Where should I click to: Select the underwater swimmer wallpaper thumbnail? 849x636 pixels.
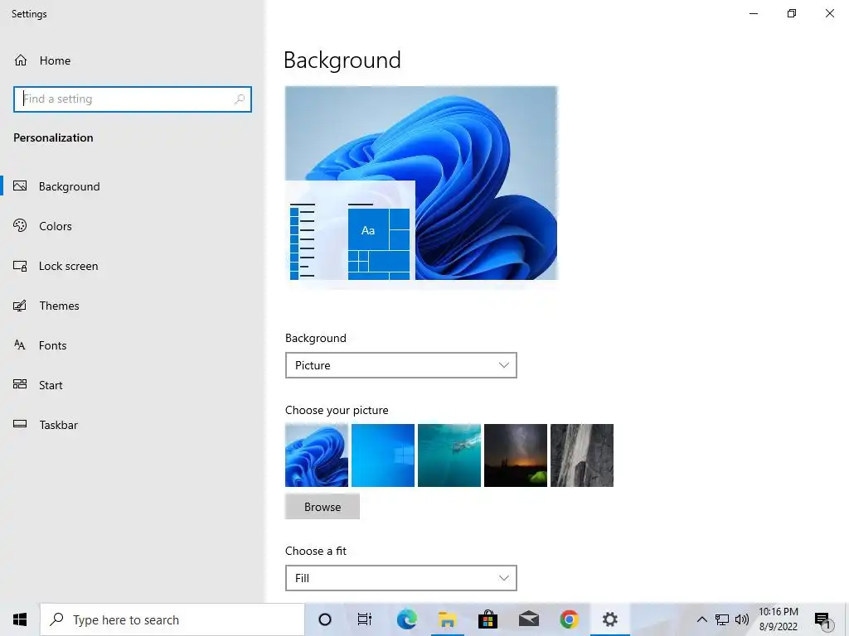click(x=449, y=455)
